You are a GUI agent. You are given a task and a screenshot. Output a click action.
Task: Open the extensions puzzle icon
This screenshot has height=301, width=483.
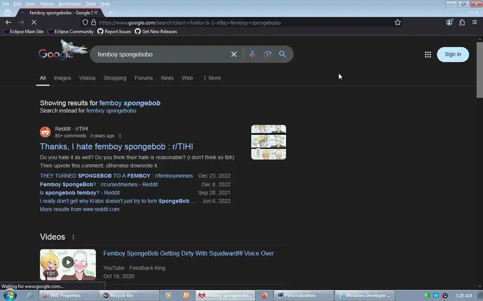[462, 23]
